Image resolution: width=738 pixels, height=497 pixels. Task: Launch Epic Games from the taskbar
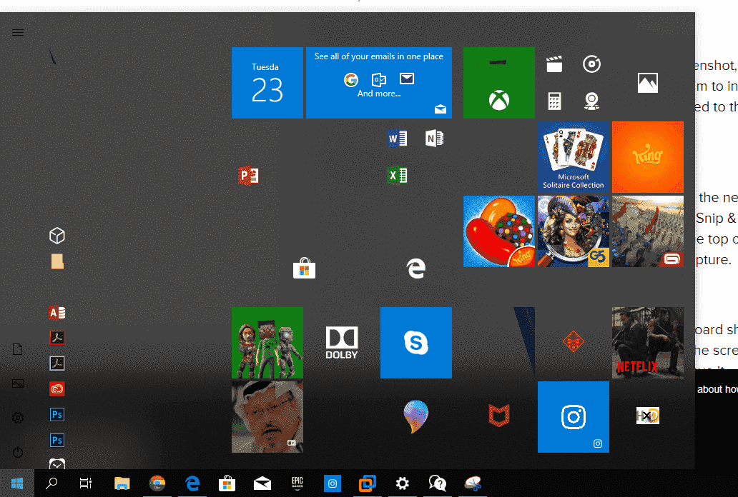pos(297,483)
